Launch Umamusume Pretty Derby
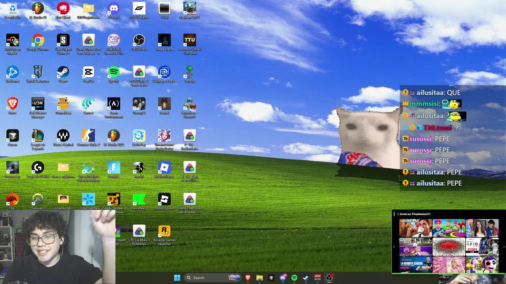This screenshot has height=284, width=506. 164,140
